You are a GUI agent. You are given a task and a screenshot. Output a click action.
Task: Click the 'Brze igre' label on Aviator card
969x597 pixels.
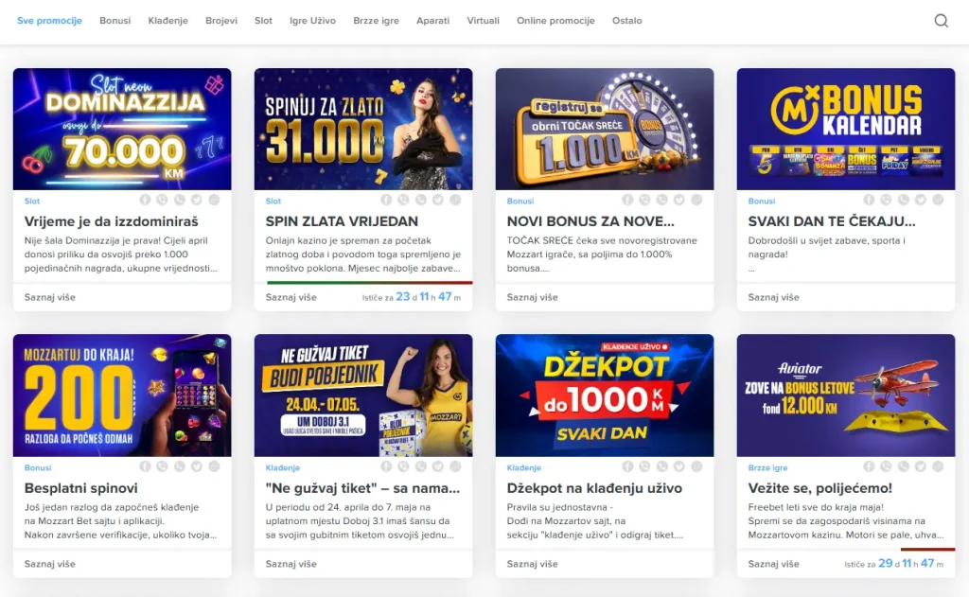click(x=767, y=467)
